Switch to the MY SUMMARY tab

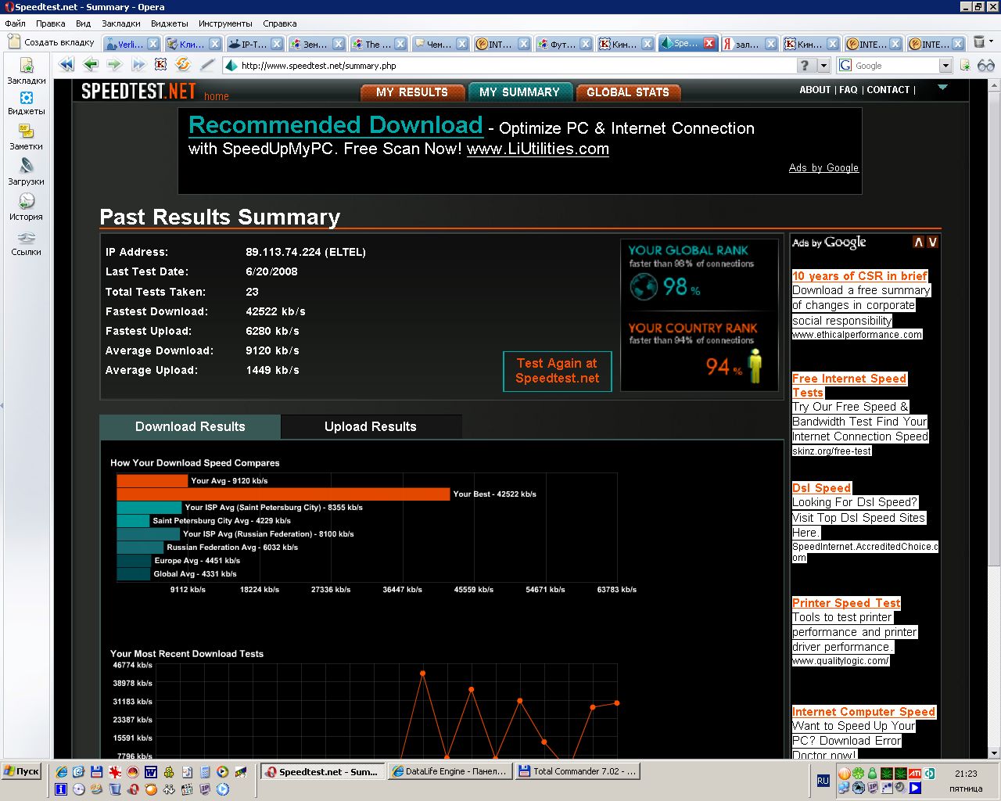click(520, 92)
